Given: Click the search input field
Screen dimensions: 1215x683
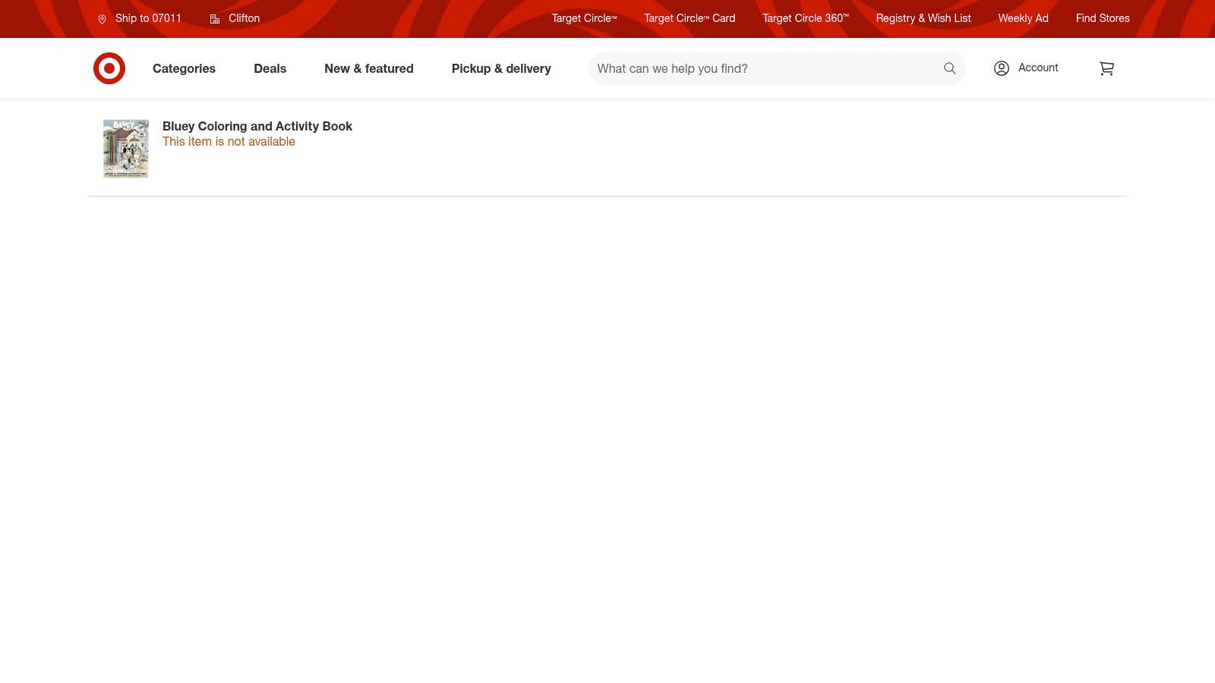Looking at the screenshot, I should [759, 68].
